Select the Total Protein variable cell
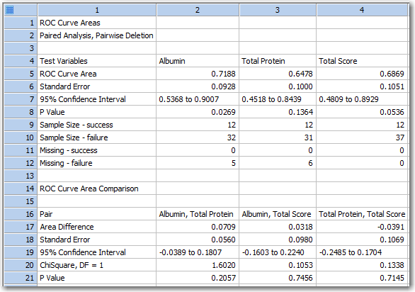The width and height of the screenshot is (415, 292). 278,61
